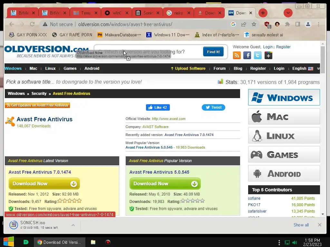330x247 pixels.
Task: Select the Linux penguin tile
Action: (x=284, y=135)
